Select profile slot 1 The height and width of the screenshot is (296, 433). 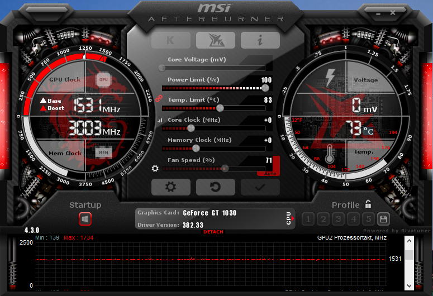click(308, 219)
